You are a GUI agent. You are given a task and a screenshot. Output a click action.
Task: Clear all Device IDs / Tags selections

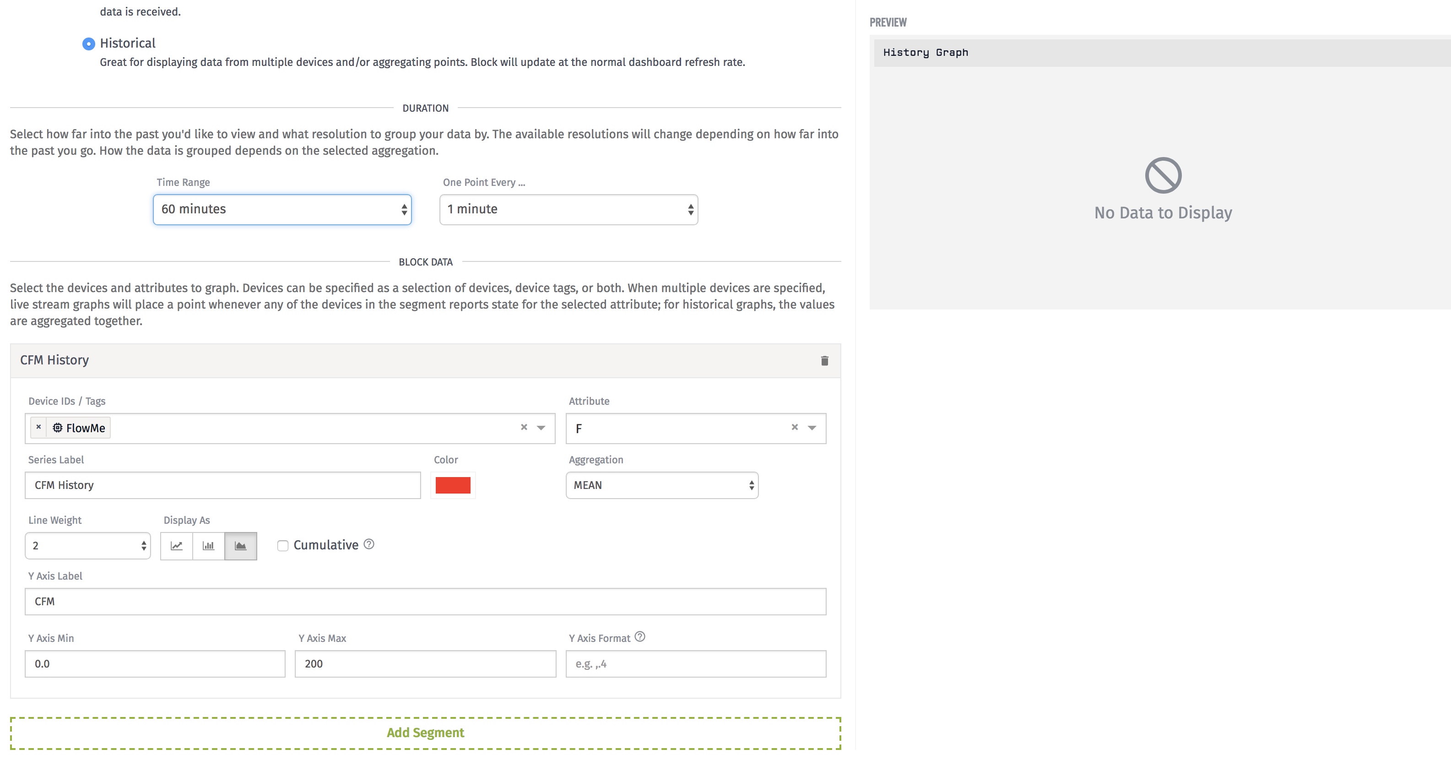click(x=524, y=427)
